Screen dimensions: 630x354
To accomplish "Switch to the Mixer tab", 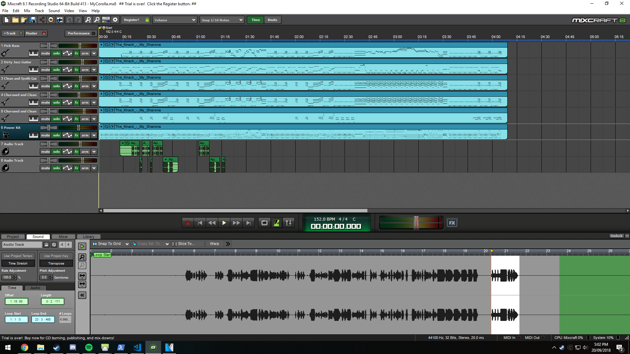I will (63, 237).
